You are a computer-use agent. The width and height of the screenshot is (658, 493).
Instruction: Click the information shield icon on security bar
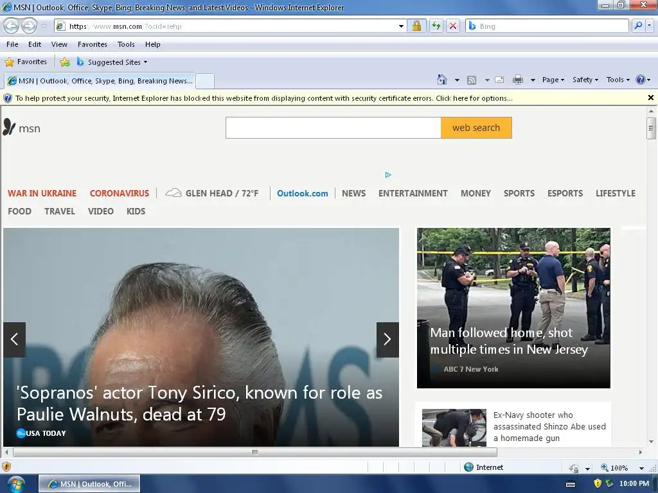[8, 98]
